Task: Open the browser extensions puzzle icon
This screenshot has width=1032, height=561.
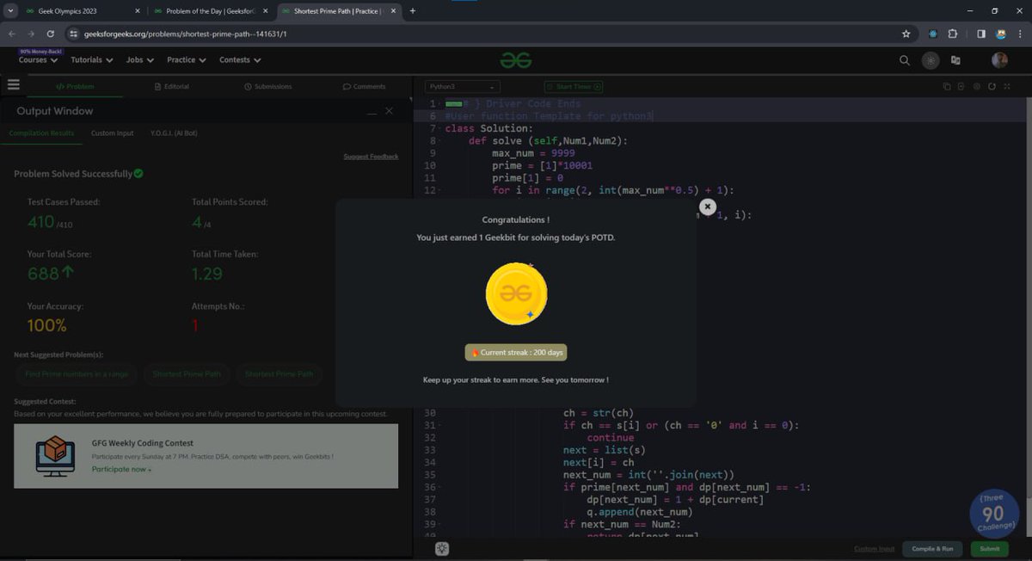Action: pyautogui.click(x=953, y=34)
